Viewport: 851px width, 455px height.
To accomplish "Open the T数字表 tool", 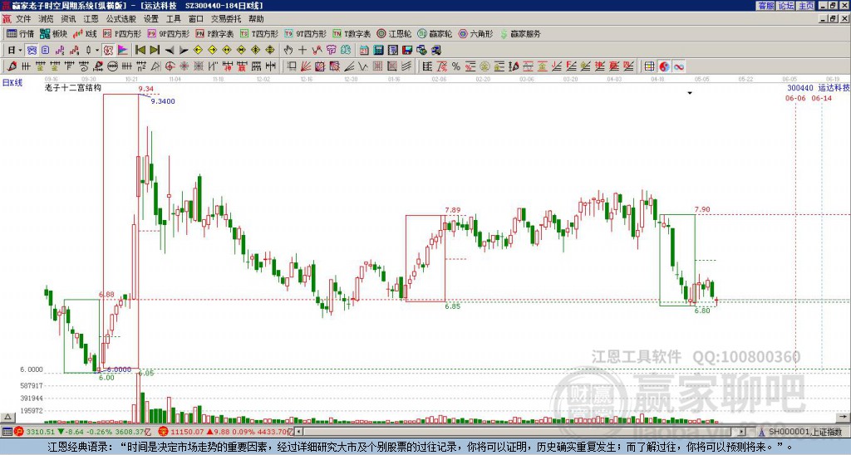I will pyautogui.click(x=352, y=33).
